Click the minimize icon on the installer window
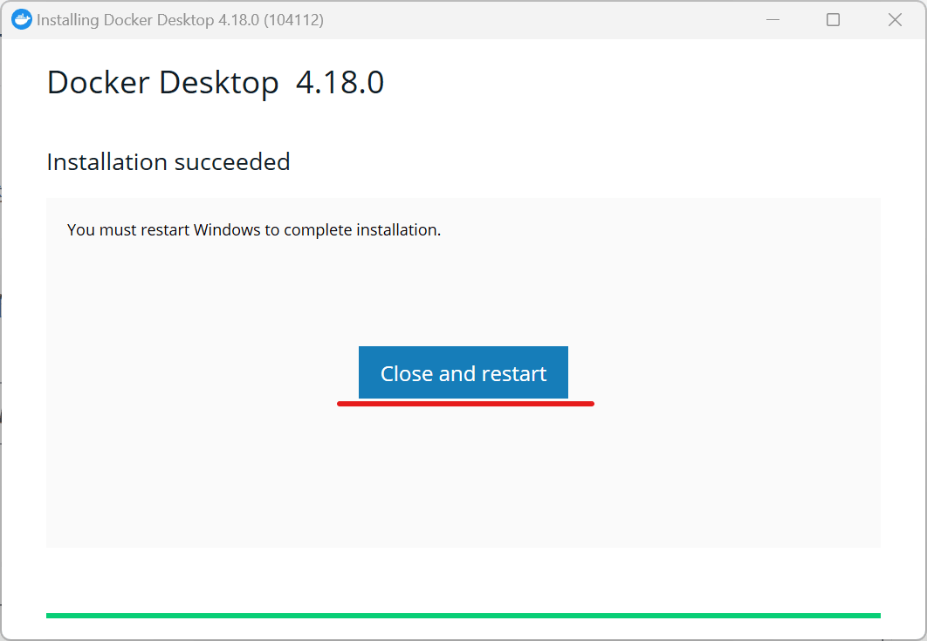The image size is (927, 641). click(x=772, y=19)
